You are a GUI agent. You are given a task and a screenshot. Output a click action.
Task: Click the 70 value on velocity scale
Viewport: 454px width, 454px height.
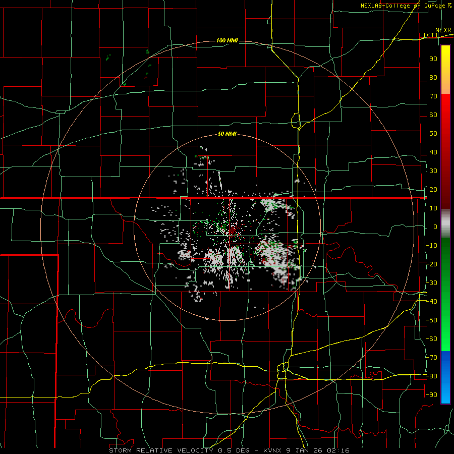(433, 96)
